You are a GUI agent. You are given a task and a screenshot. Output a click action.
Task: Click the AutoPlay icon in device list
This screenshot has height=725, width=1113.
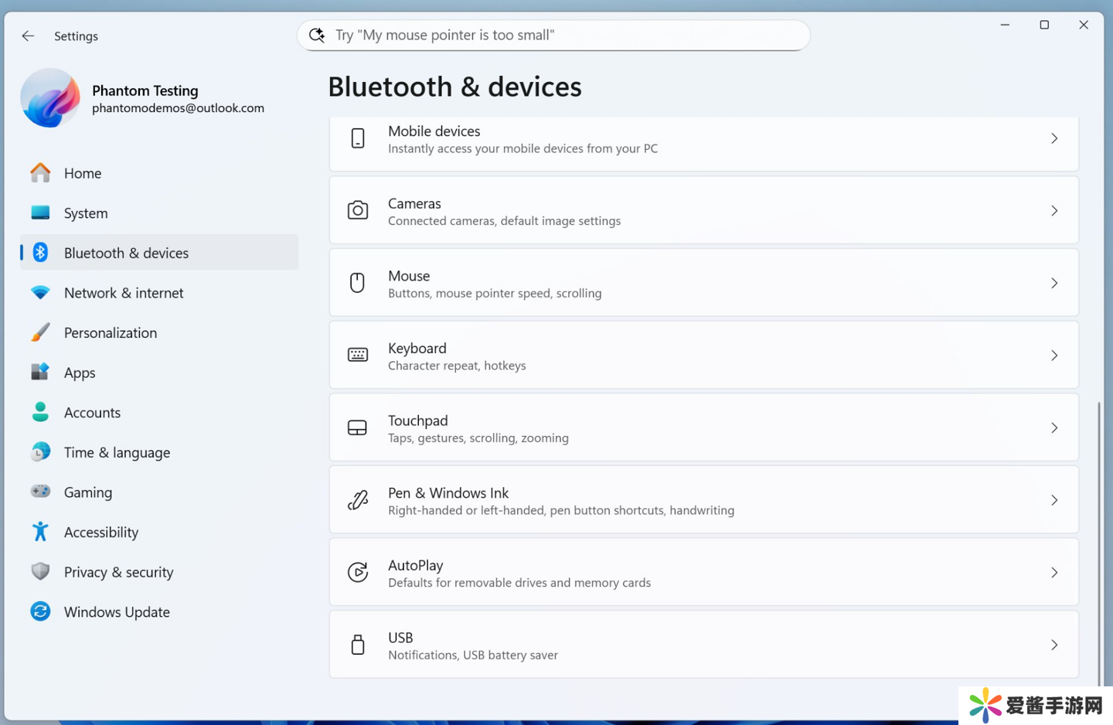[x=357, y=573]
